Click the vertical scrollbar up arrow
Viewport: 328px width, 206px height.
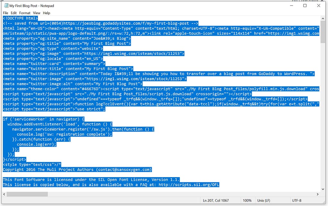(x=323, y=19)
